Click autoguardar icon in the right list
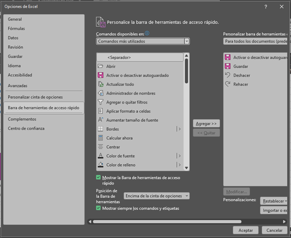291x238 pixels. [228, 57]
